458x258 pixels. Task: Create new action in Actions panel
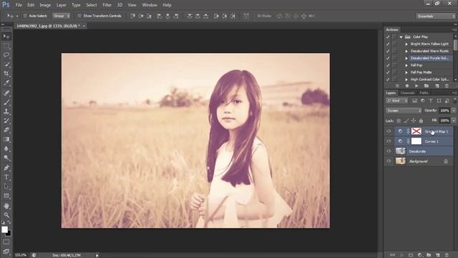(x=437, y=86)
